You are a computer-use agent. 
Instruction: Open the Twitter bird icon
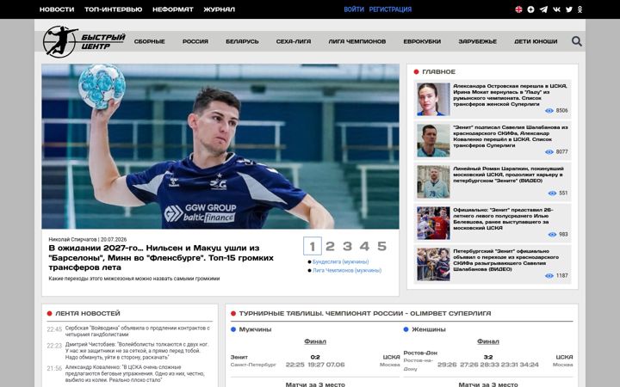pos(569,9)
